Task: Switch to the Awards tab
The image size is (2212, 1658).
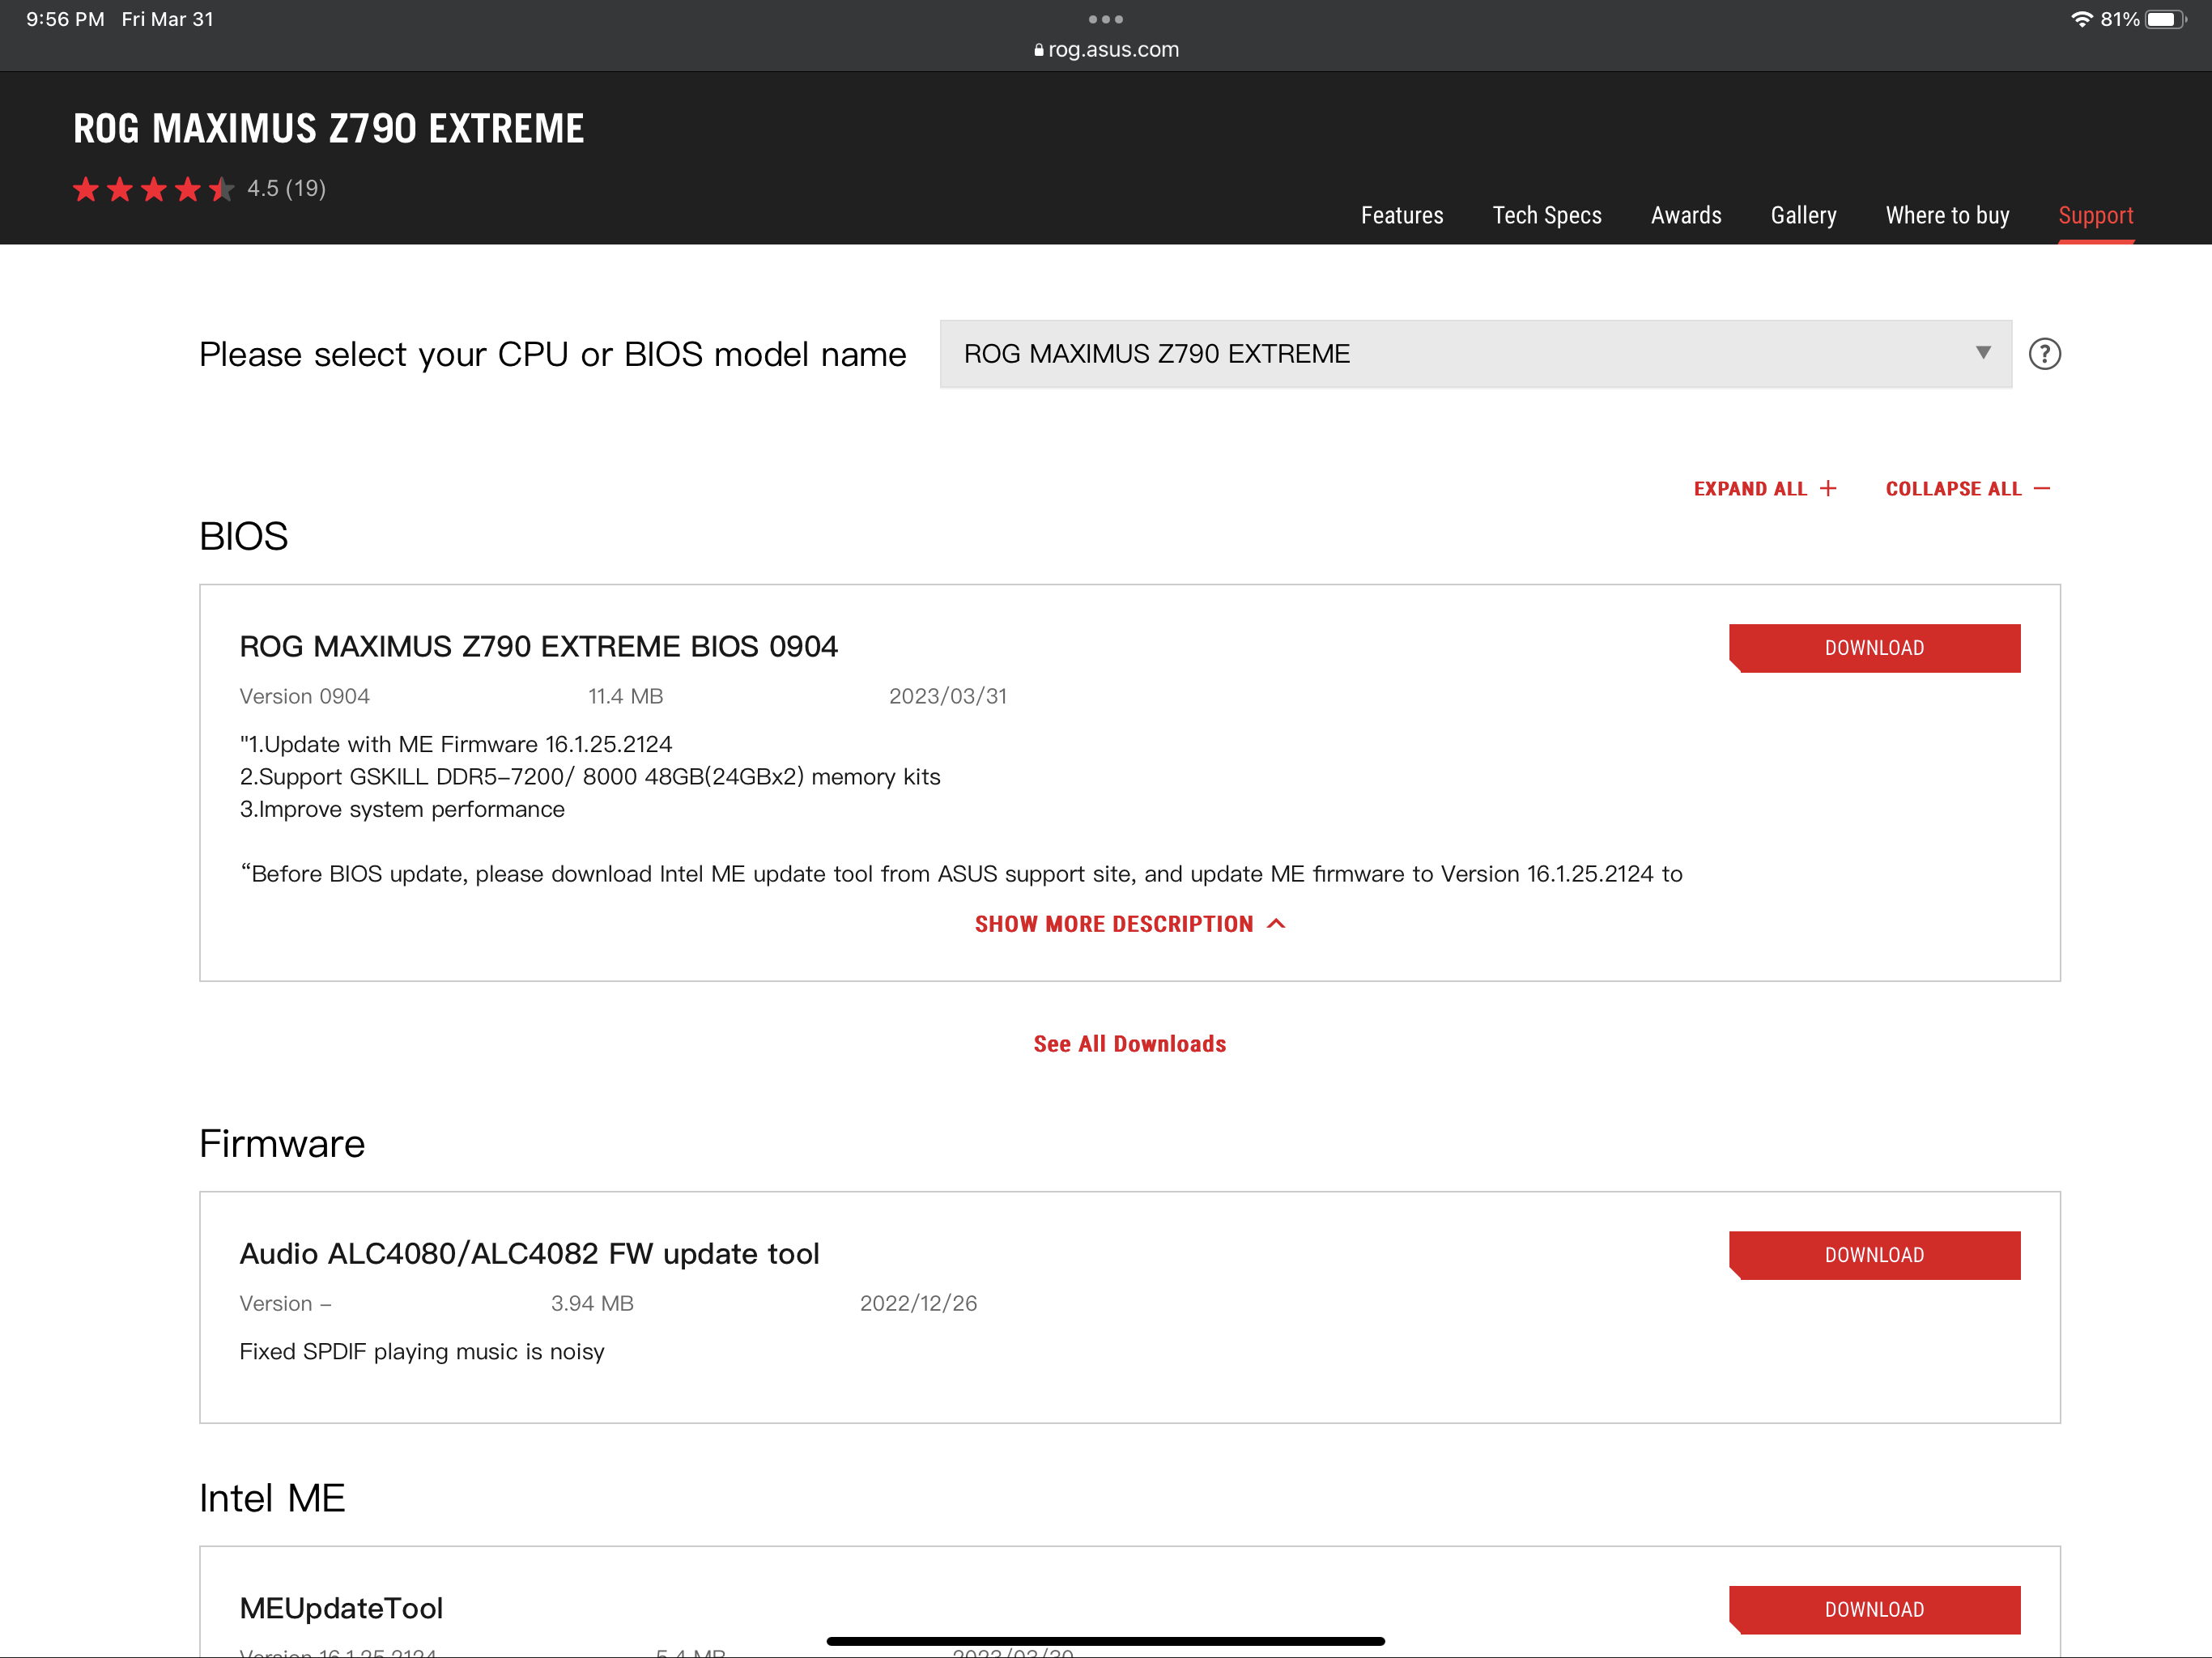Action: point(1685,215)
